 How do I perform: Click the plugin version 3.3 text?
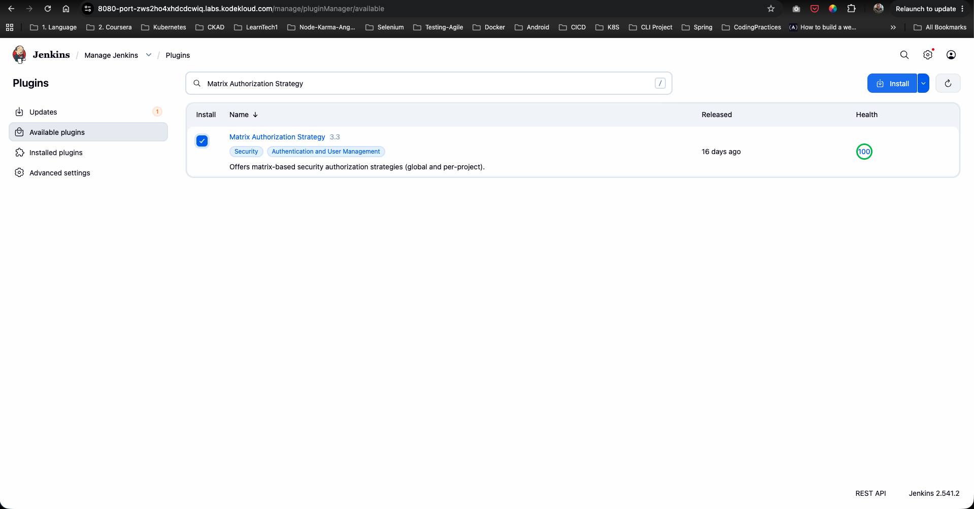tap(334, 137)
